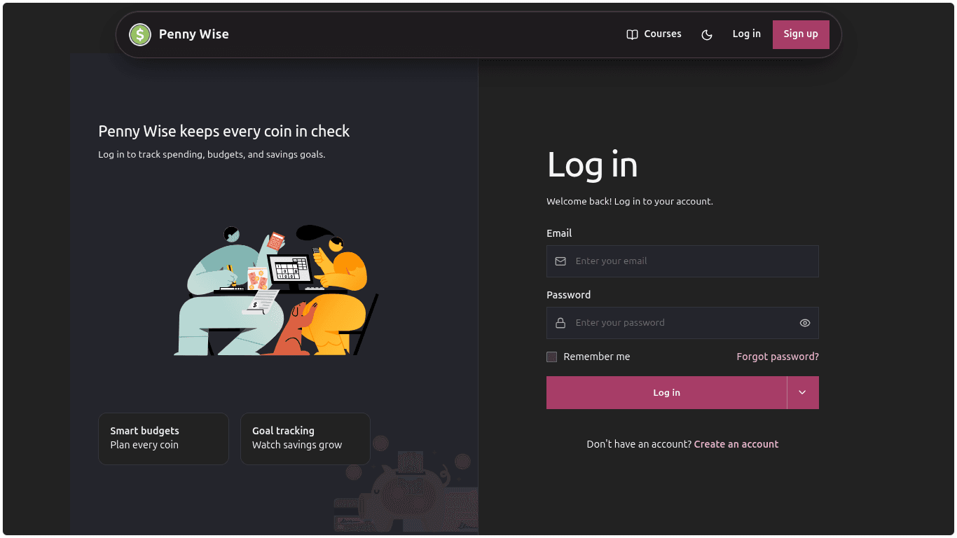The image size is (957, 538).
Task: Expand the dropdown arrow beside Log in button
Action: pos(803,392)
